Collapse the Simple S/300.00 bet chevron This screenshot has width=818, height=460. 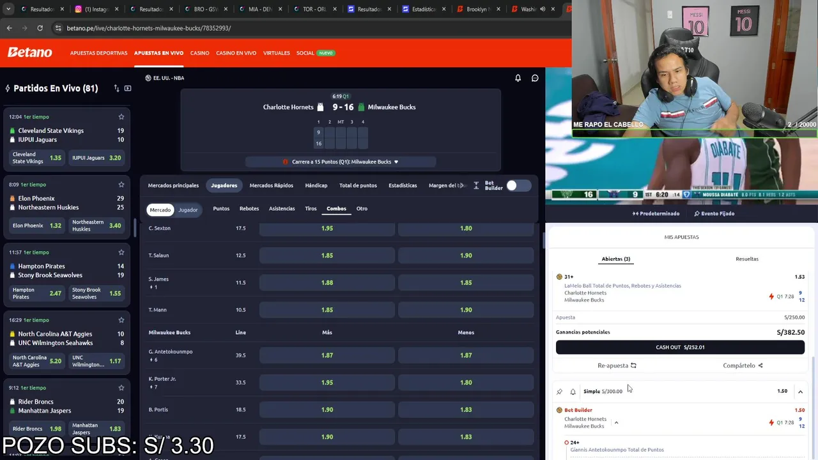pos(800,392)
